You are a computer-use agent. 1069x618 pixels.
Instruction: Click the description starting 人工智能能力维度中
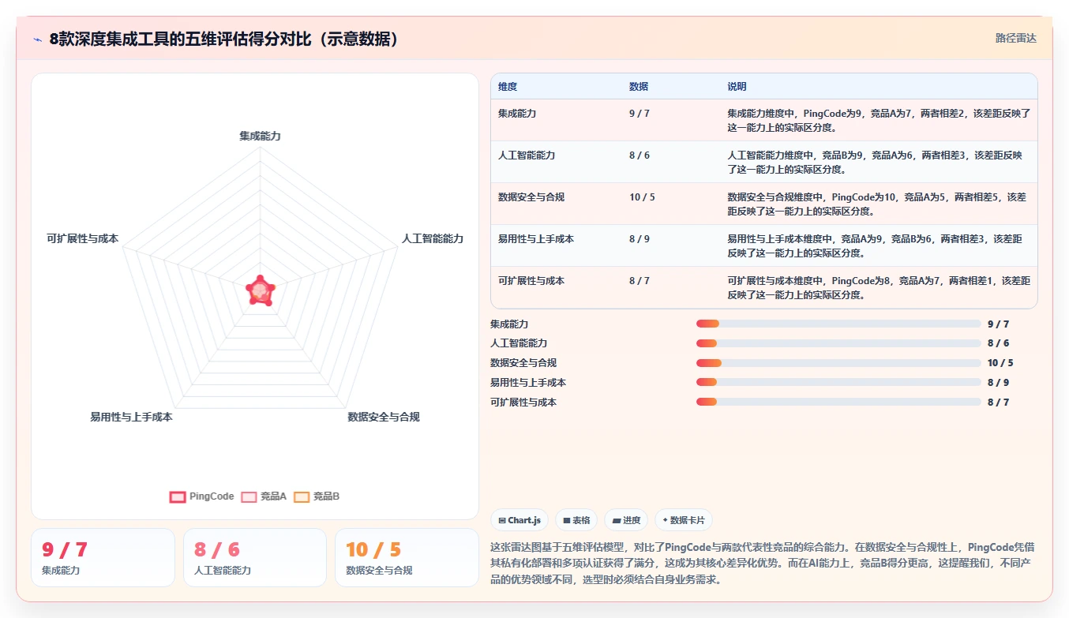pos(875,163)
